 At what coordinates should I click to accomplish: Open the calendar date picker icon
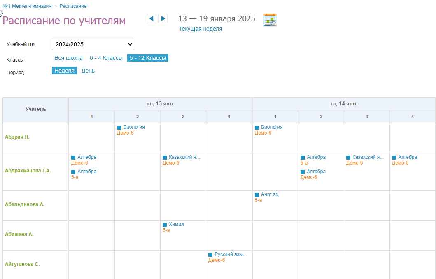point(270,20)
